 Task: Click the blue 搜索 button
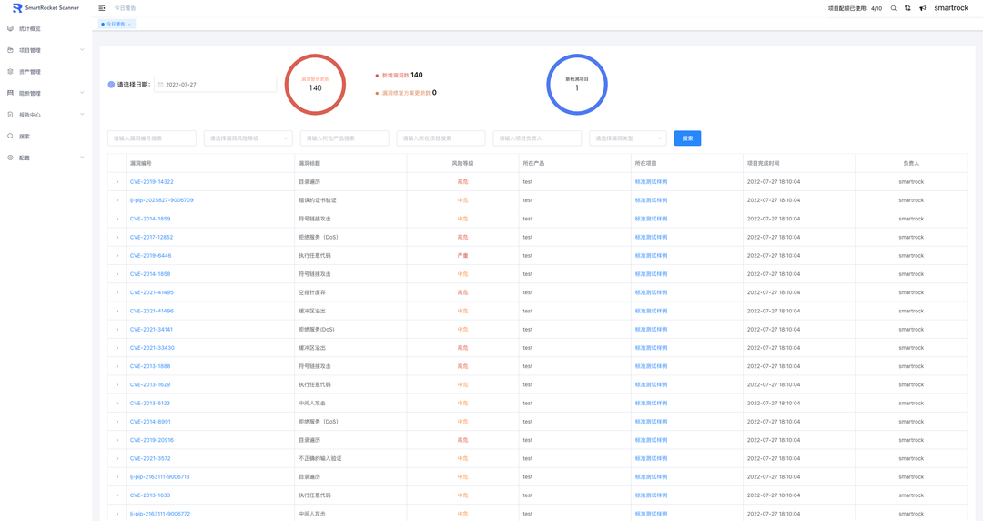tap(687, 138)
